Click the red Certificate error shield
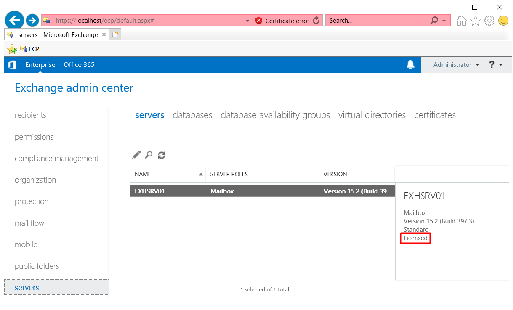This screenshot has width=513, height=310. (259, 21)
